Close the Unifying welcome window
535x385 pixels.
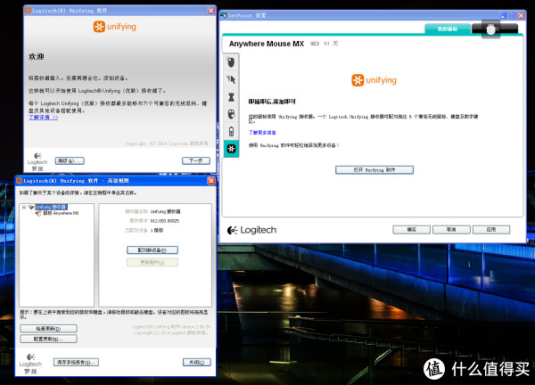click(210, 11)
